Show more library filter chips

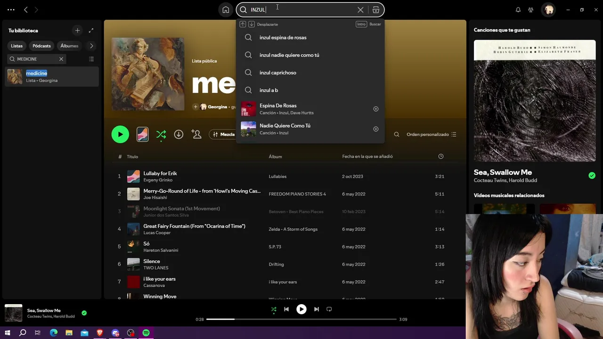pos(91,46)
